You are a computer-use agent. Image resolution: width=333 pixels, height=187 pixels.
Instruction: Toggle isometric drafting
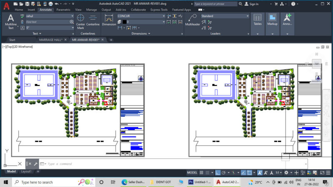point(234,172)
